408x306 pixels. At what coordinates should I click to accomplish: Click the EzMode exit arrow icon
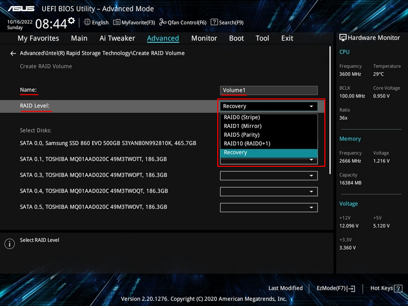coord(351,288)
